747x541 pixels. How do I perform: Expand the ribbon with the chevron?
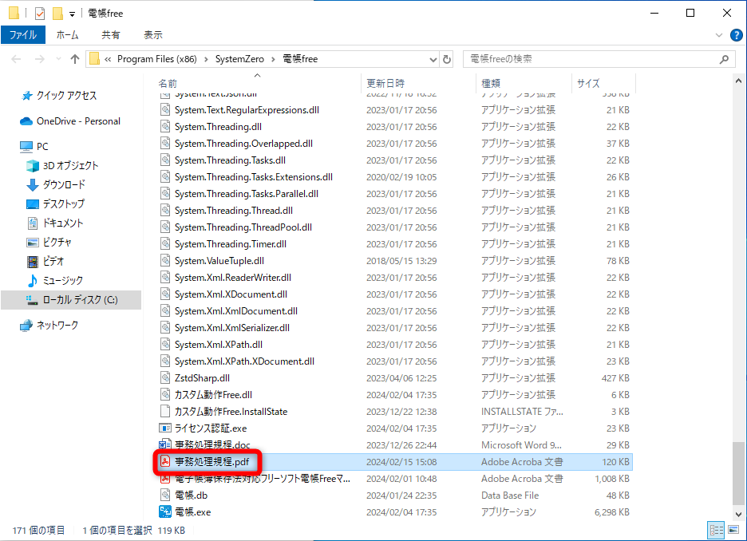coord(719,35)
